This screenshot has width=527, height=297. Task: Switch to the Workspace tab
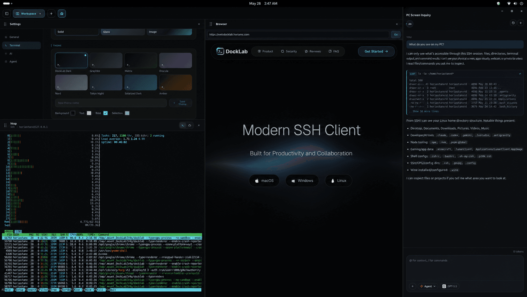click(x=29, y=14)
